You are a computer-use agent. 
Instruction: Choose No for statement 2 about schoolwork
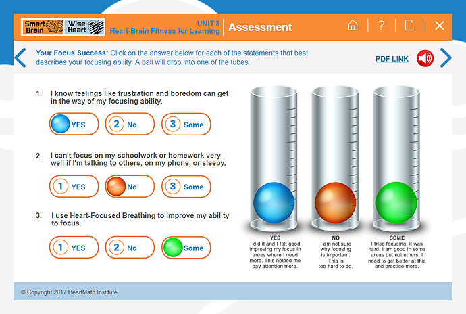(130, 186)
